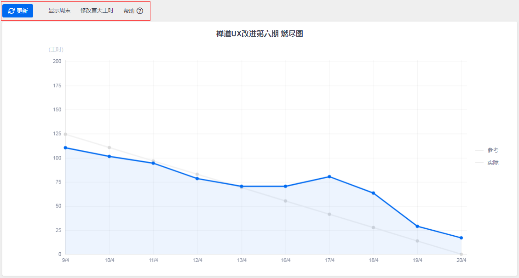Click the 13/4 x-axis date label
Screen dimensions: 519x278
click(x=242, y=261)
